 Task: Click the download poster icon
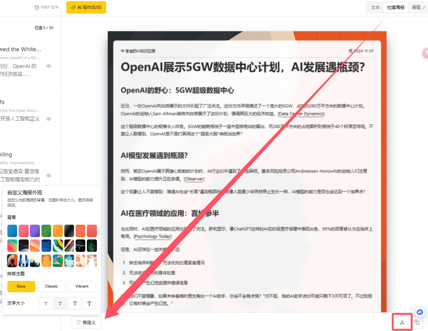click(x=402, y=322)
